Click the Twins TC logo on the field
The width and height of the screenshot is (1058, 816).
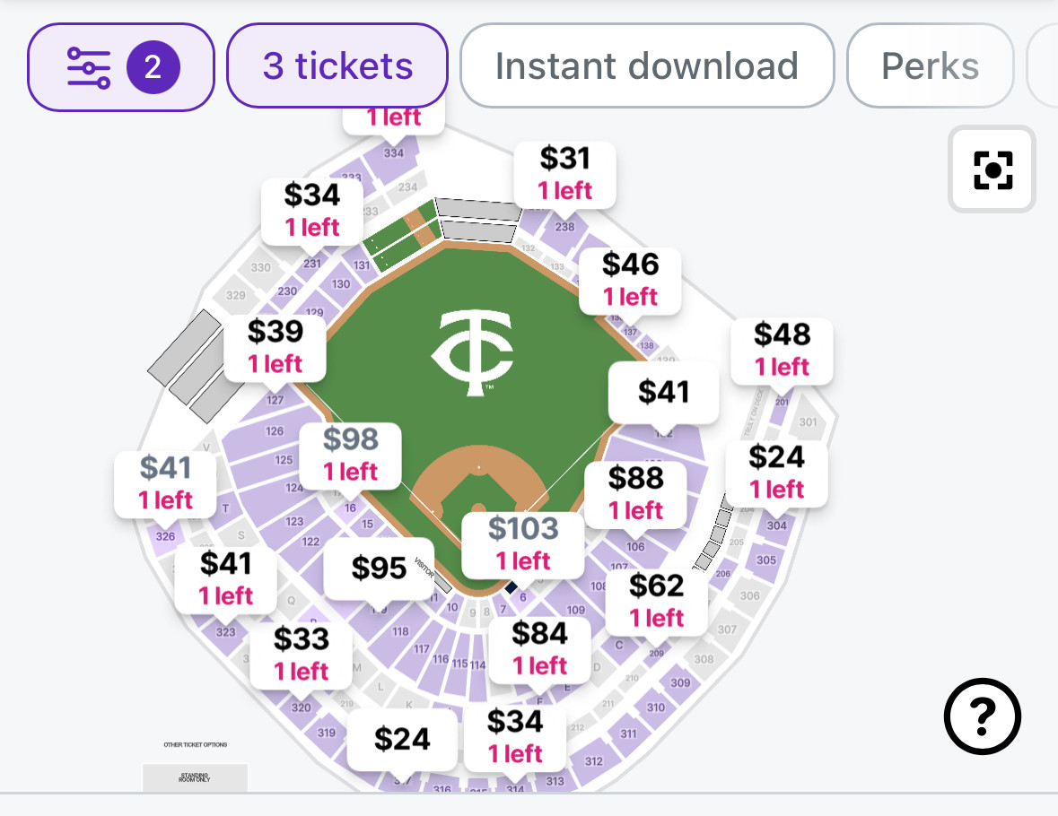click(472, 352)
